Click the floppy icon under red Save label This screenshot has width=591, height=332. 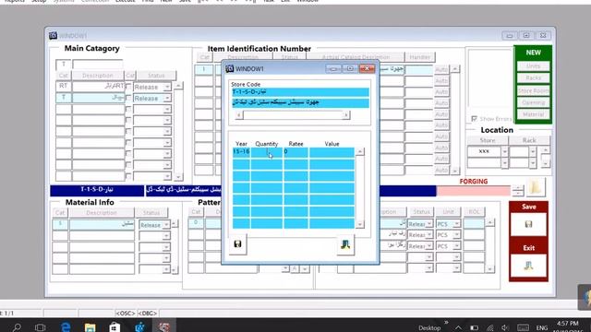coord(528,224)
